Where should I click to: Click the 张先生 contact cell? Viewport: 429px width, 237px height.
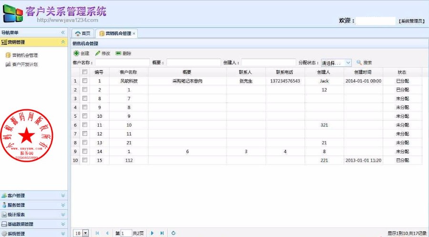pyautogui.click(x=245, y=81)
